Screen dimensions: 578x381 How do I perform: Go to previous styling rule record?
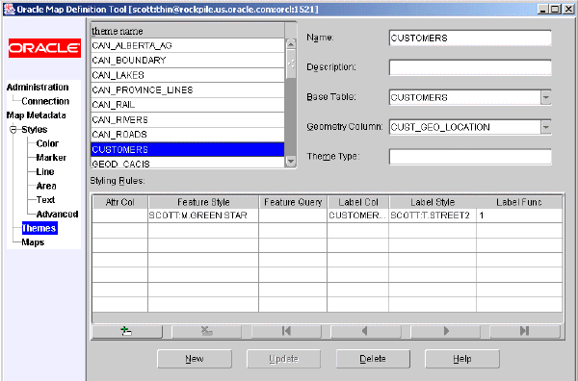(366, 331)
